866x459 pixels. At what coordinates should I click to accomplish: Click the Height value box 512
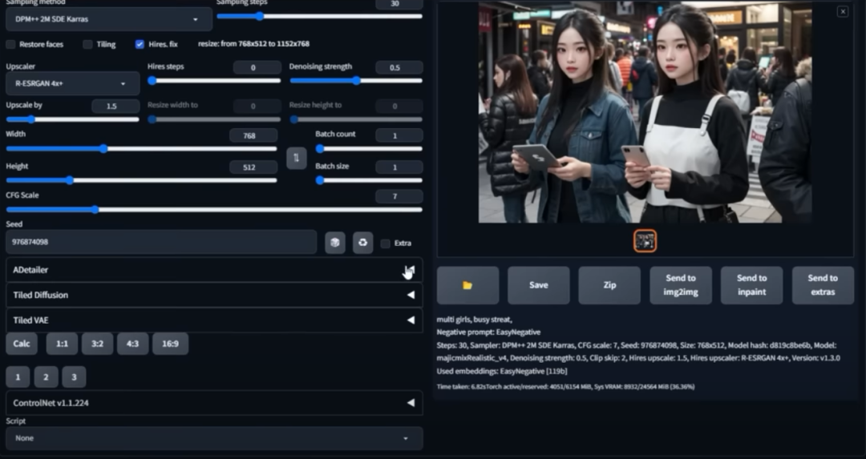253,167
